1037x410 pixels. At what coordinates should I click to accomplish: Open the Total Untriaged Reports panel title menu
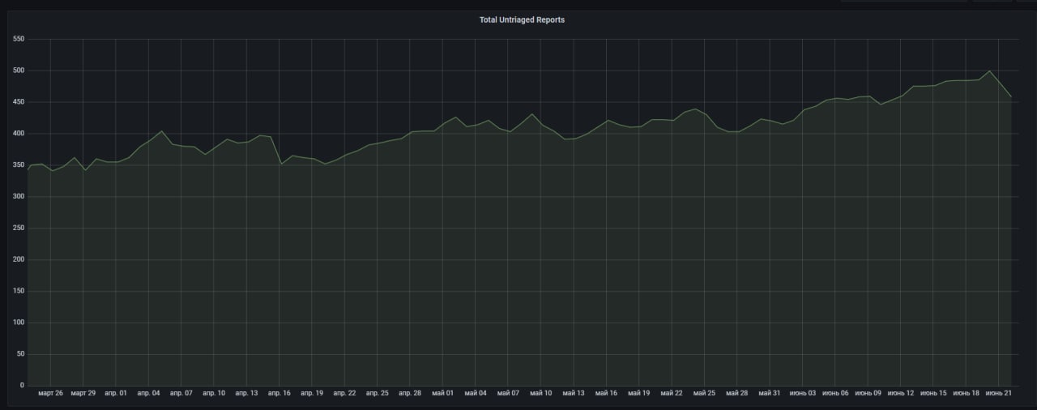(522, 19)
